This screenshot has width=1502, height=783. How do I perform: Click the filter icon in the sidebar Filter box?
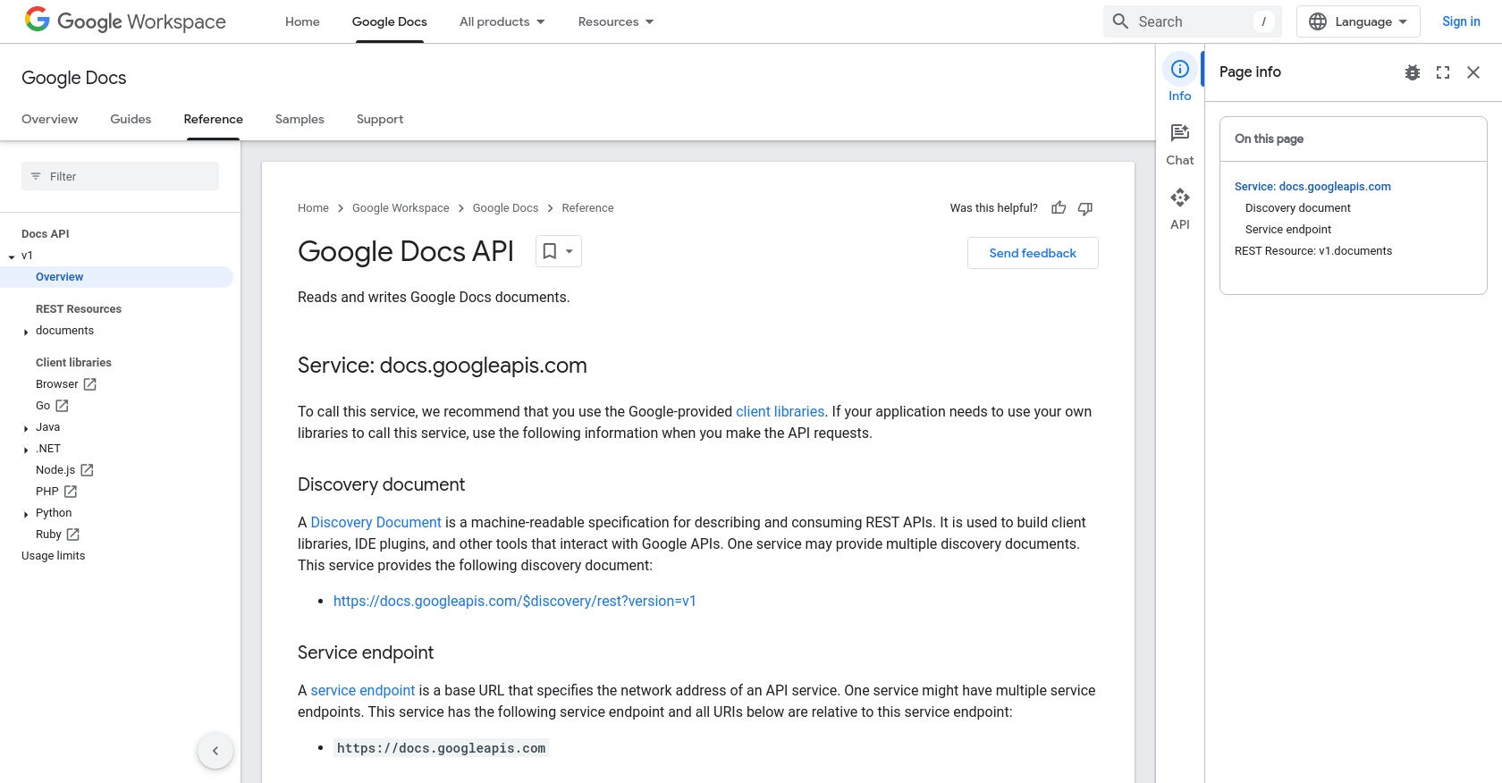tap(36, 176)
